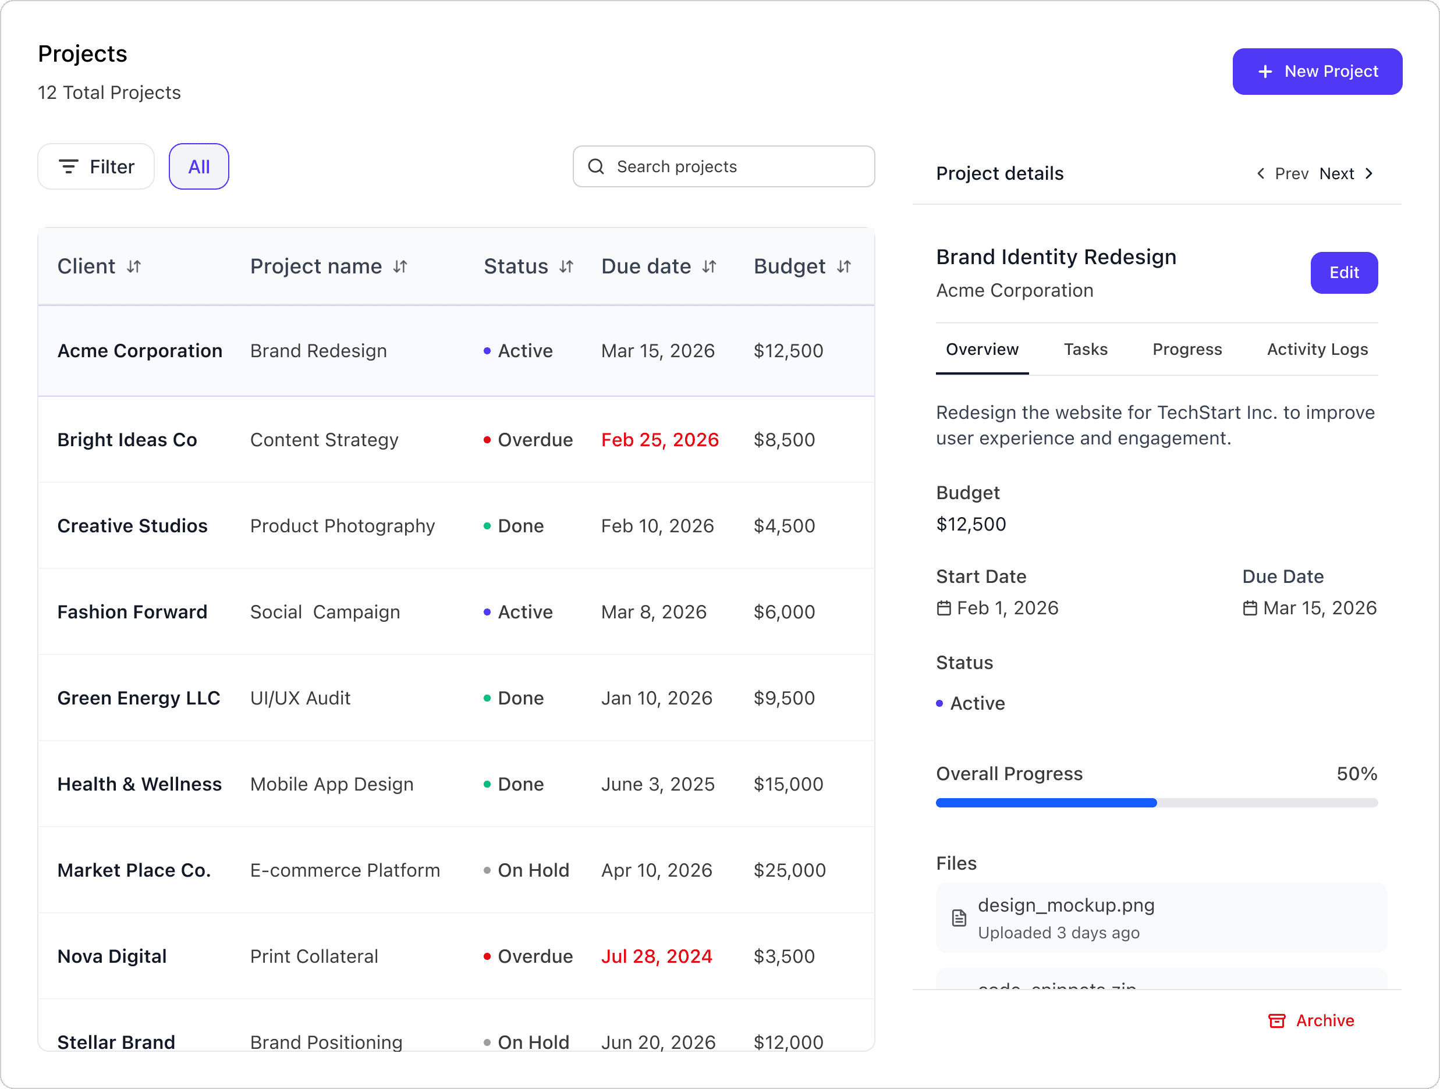Switch to the Tasks tab
This screenshot has height=1089, width=1440.
[1085, 350]
